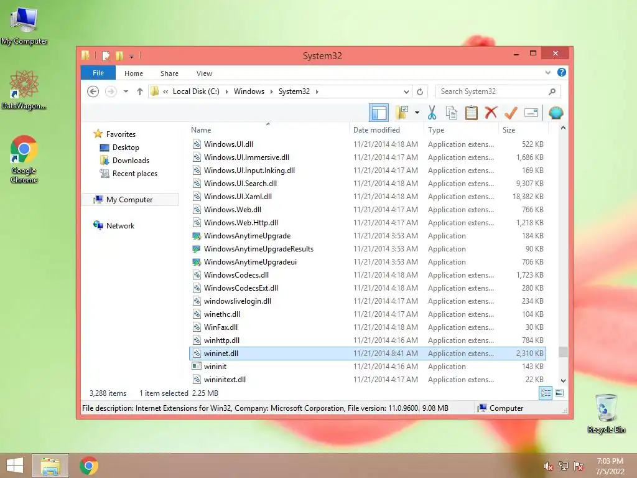The width and height of the screenshot is (637, 478).
Task: Click the Search System32 field
Action: click(x=498, y=91)
